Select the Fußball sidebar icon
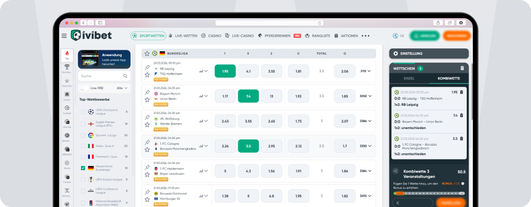 [x=67, y=110]
